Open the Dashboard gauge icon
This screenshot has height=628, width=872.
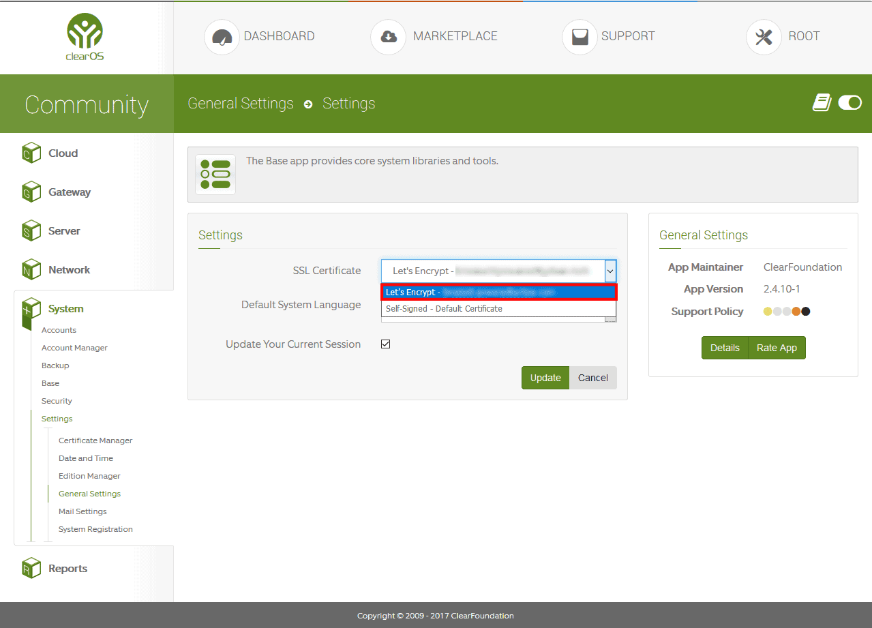[222, 37]
